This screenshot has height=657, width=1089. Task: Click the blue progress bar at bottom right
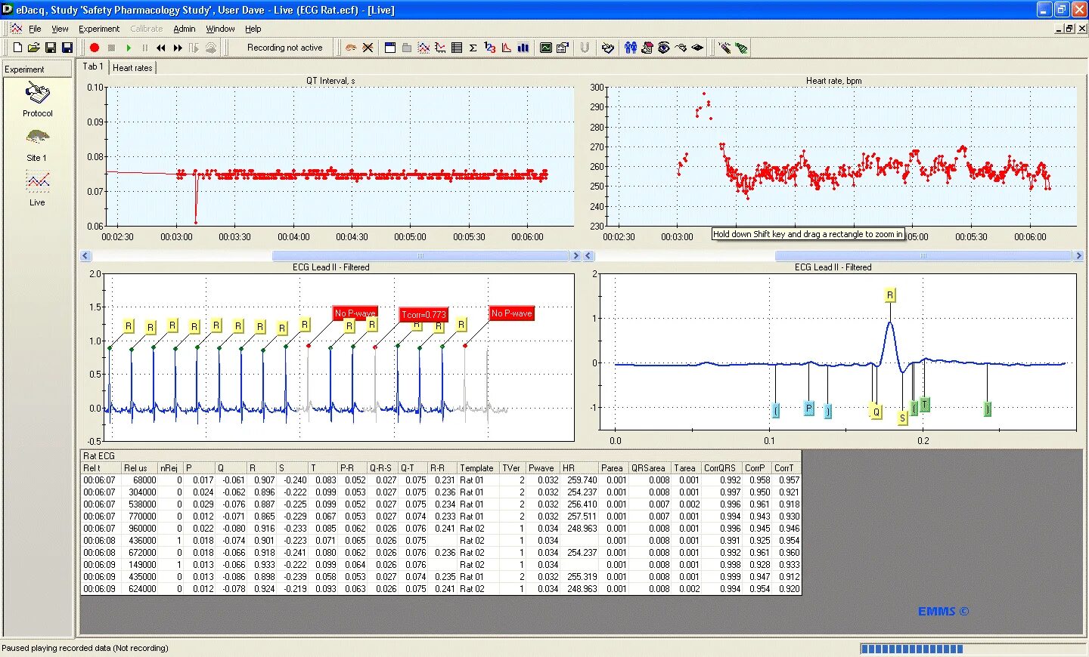pos(911,648)
